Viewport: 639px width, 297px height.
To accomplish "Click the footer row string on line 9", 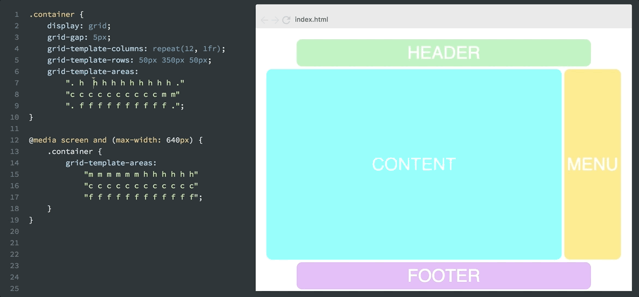I will pyautogui.click(x=123, y=106).
